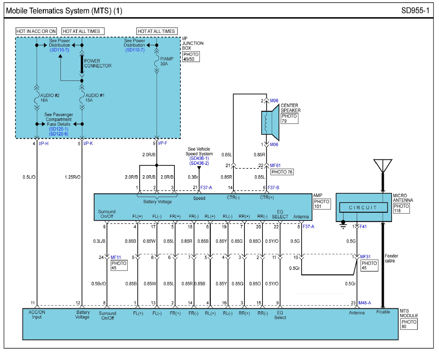The image size is (439, 354).
Task: Click the POWER CONNECTOR thick bar symbol
Action: click(82, 64)
